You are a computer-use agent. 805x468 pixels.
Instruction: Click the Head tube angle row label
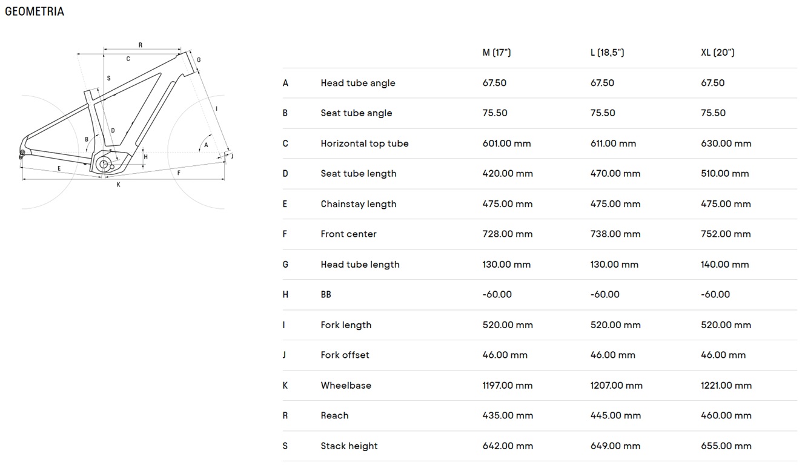358,83
